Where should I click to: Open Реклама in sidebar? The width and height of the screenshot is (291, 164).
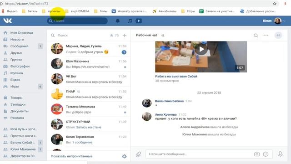[17, 118]
